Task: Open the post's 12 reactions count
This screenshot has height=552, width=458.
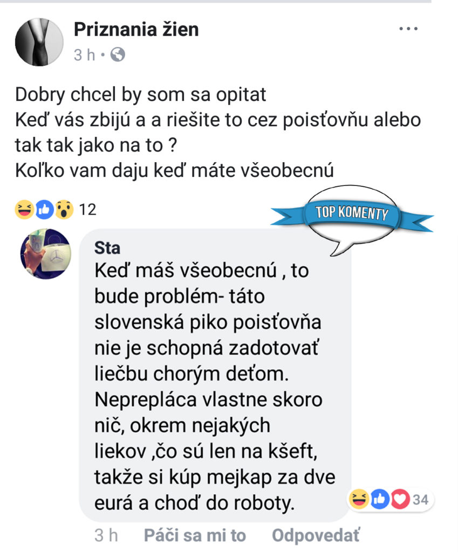Action: [87, 210]
